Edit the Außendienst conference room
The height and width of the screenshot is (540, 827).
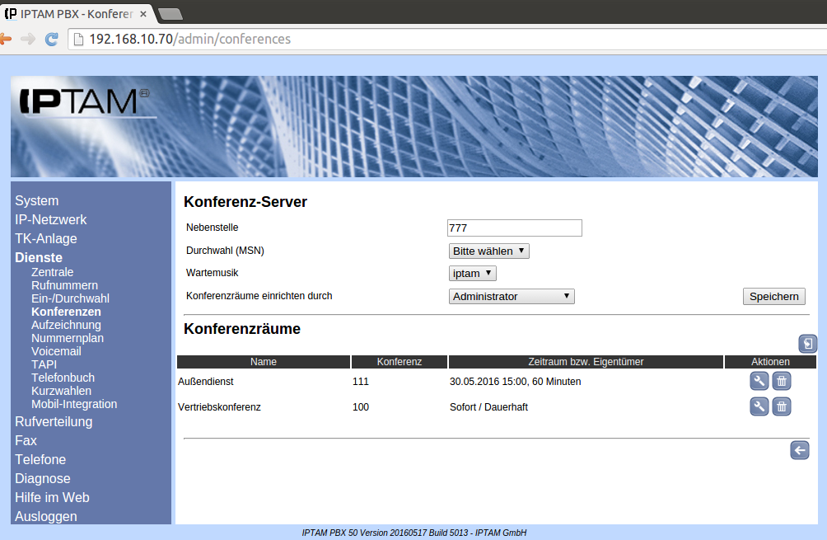click(x=759, y=381)
